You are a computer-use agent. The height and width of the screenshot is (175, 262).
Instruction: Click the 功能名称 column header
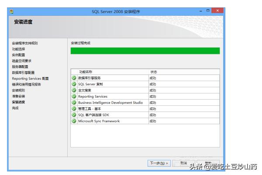(x=86, y=72)
